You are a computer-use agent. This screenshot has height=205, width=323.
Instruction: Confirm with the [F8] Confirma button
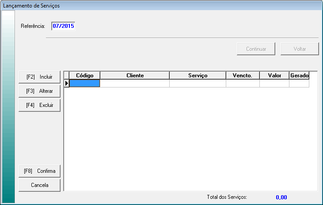[39, 171]
